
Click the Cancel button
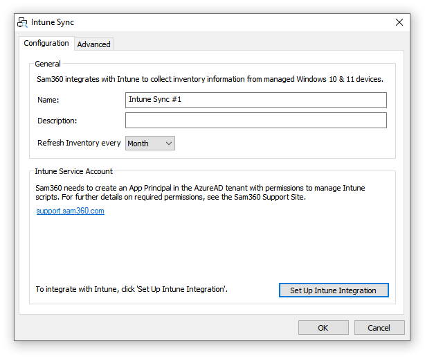(379, 328)
